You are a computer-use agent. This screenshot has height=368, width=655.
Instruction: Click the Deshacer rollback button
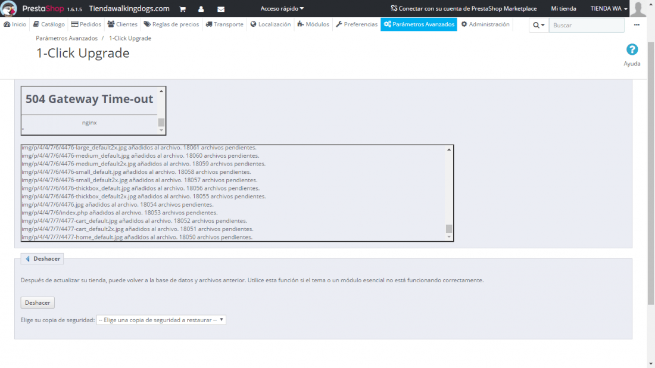coord(38,302)
